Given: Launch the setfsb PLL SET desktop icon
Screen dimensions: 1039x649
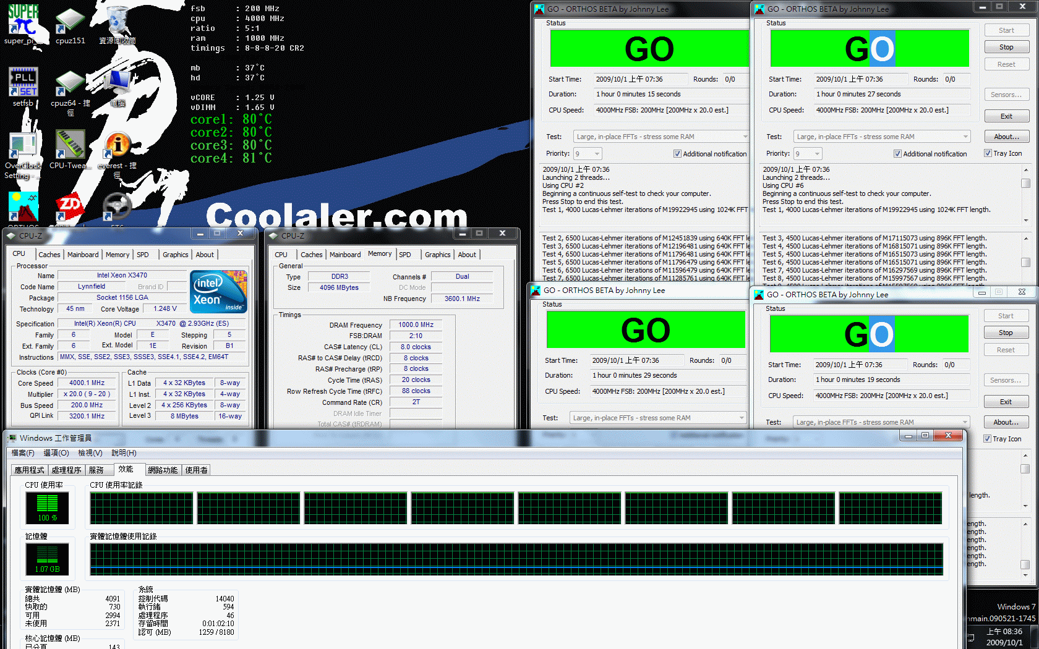Looking at the screenshot, I should point(24,87).
